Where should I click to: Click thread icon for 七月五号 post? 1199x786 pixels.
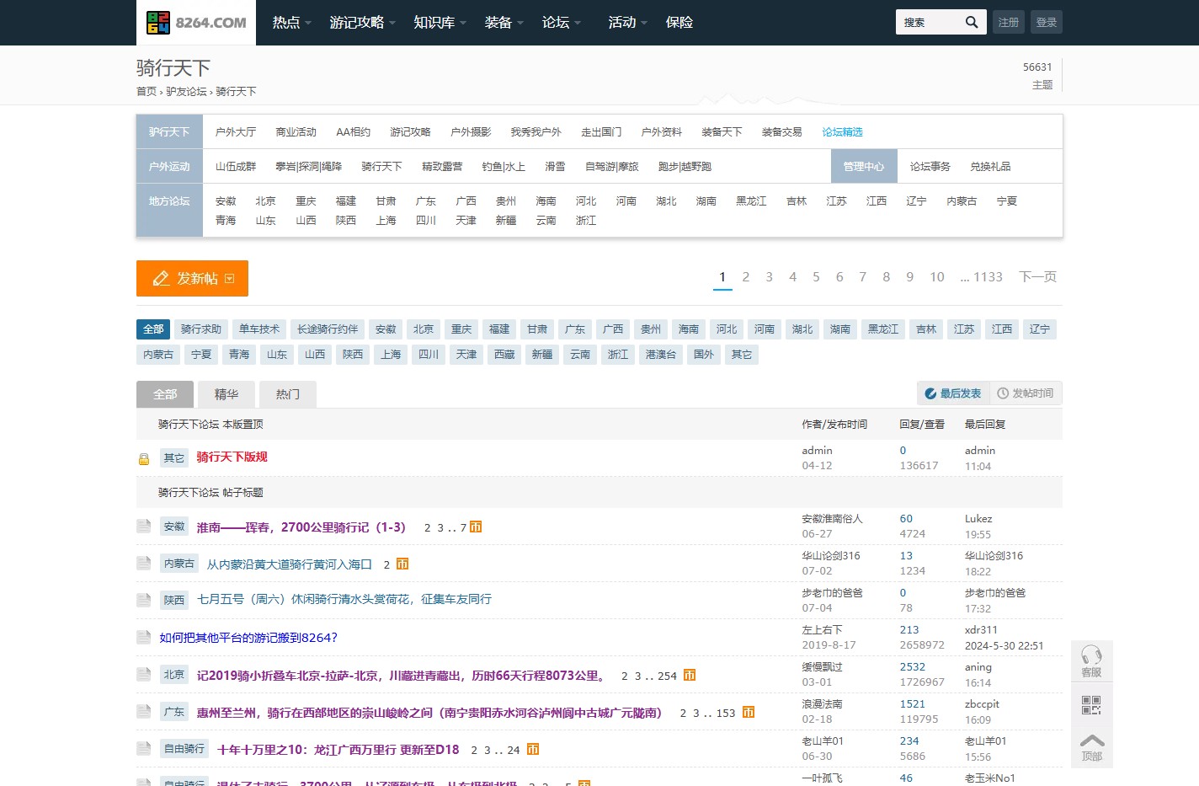143,600
